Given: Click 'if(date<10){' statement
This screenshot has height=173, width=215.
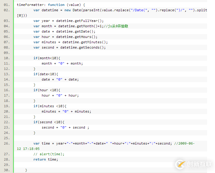Looking at the screenshot, I should pyautogui.click(x=46, y=74).
